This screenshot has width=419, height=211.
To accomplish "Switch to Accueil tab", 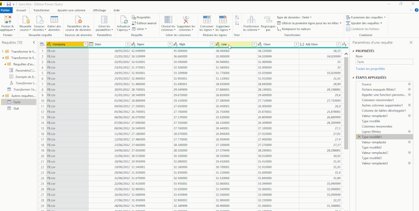I will click(21, 10).
